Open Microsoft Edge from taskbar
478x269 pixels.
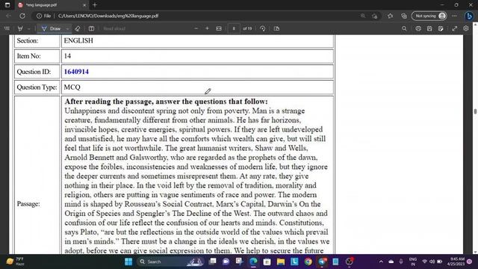(x=253, y=262)
